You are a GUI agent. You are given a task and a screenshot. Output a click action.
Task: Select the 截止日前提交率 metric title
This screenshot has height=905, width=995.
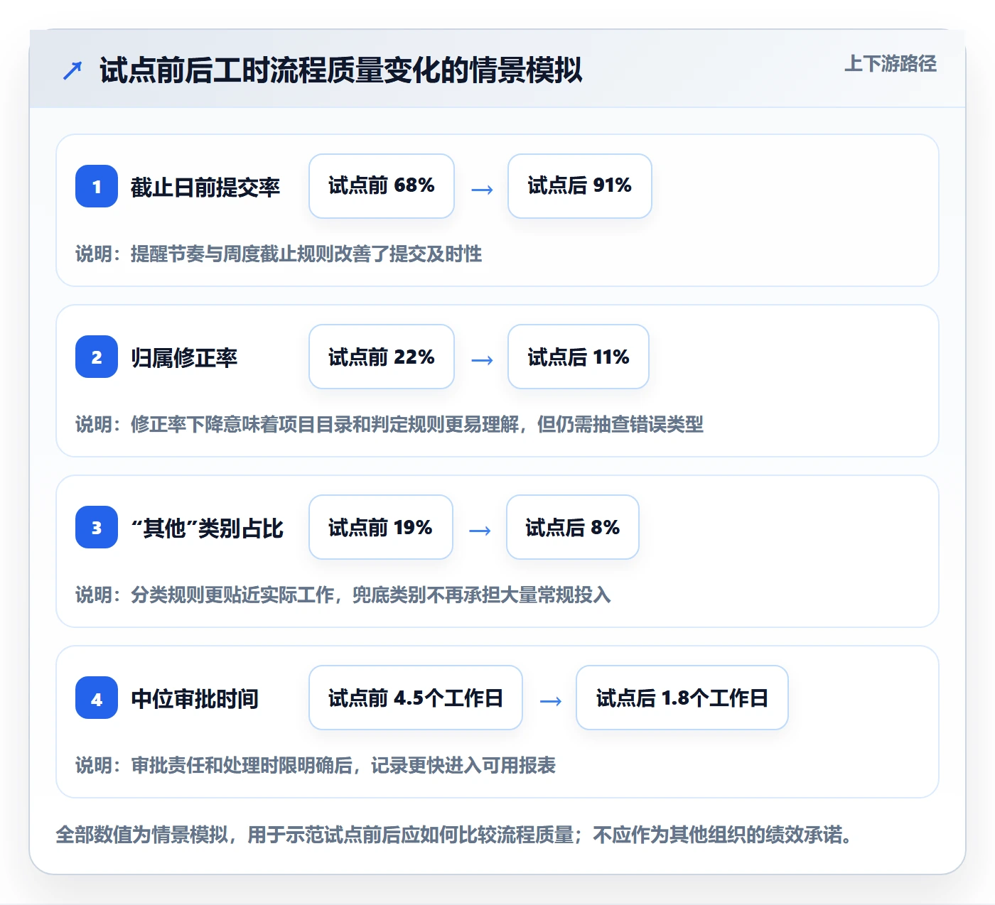205,187
